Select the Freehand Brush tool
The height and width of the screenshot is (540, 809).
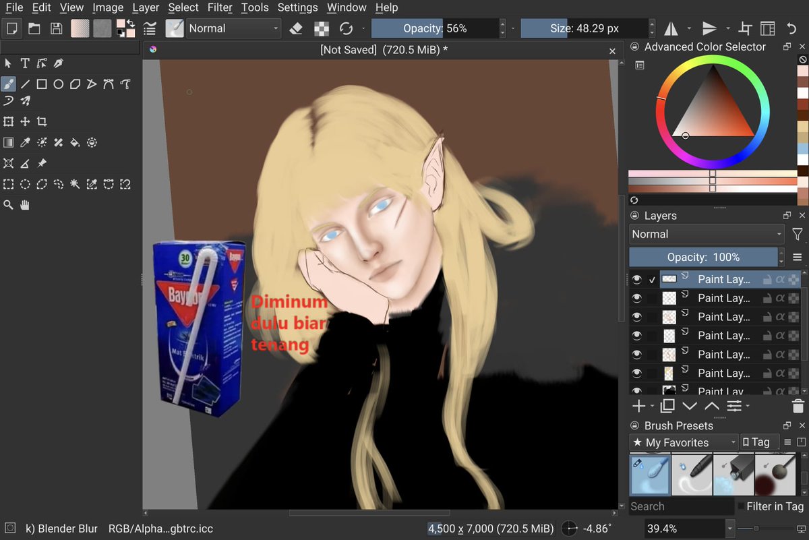(8, 84)
